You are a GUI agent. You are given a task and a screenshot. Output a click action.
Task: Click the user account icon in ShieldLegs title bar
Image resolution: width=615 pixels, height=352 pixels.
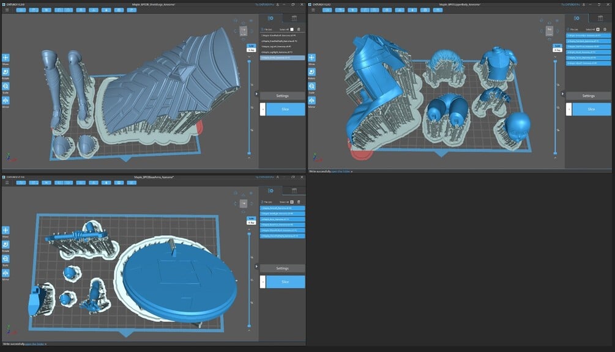[x=278, y=4]
